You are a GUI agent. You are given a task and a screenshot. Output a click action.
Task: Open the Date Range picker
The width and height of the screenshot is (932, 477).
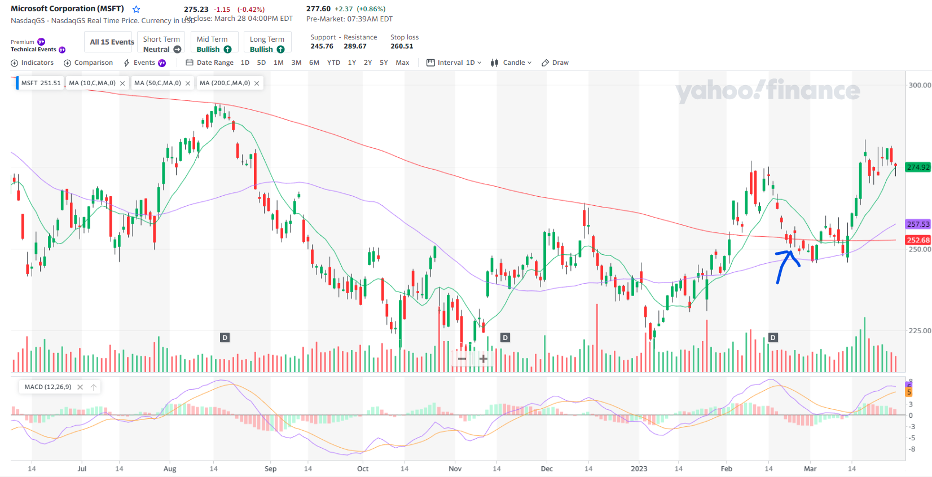pyautogui.click(x=209, y=63)
